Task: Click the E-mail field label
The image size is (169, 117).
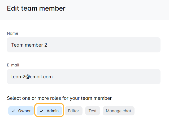Action: pos(13,65)
